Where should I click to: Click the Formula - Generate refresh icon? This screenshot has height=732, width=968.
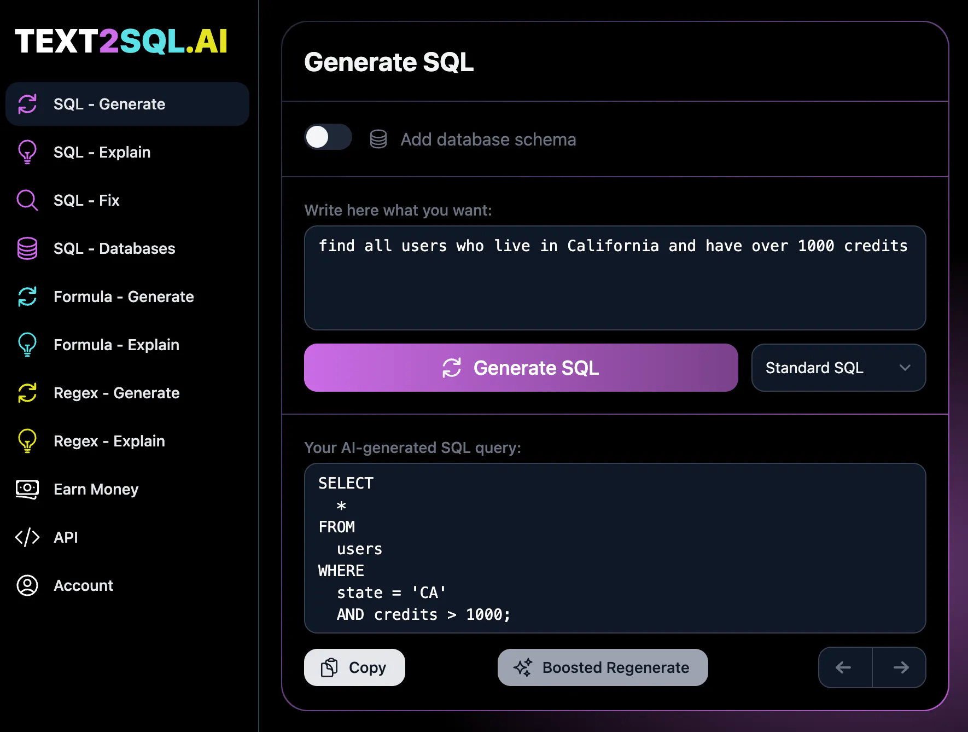(27, 297)
